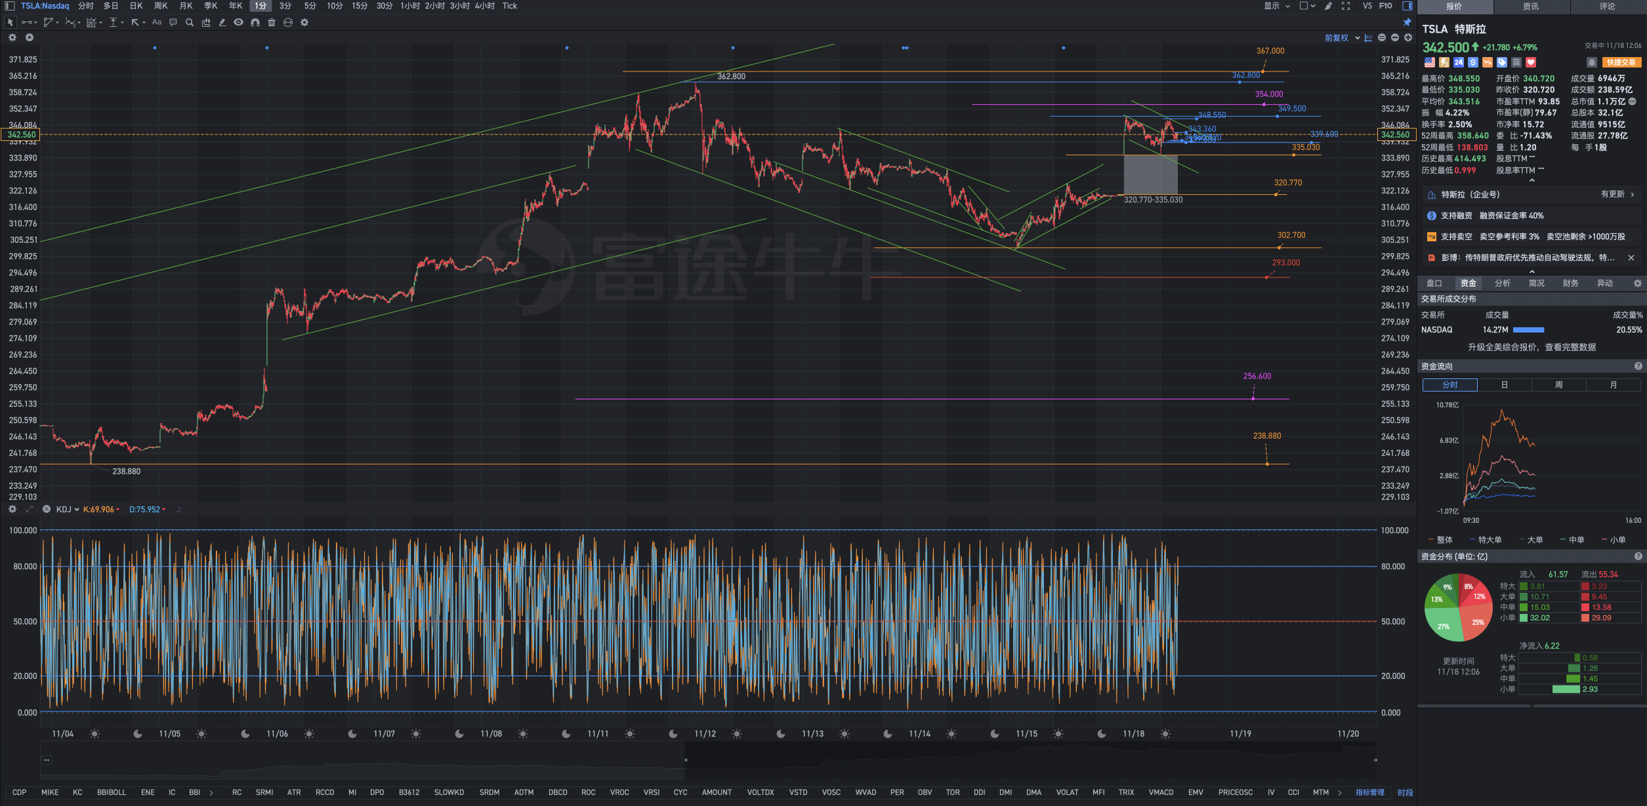Collapse the quote details panel arrow

pyautogui.click(x=1532, y=180)
